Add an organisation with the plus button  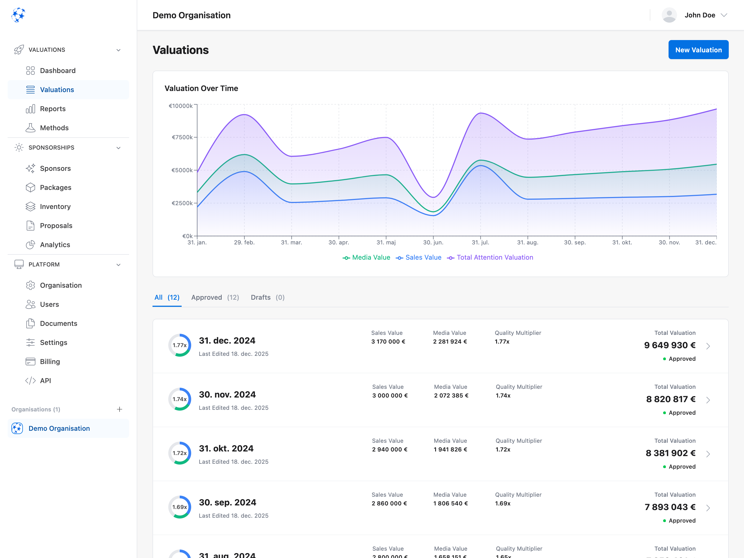click(119, 409)
